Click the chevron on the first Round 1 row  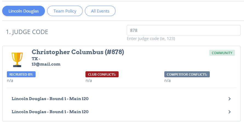click(x=229, y=99)
